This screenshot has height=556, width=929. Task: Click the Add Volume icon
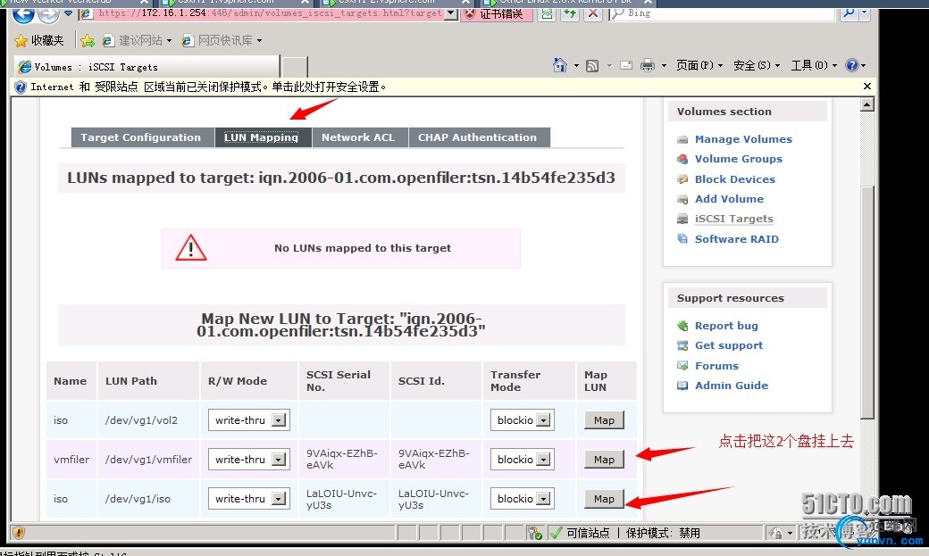point(682,200)
